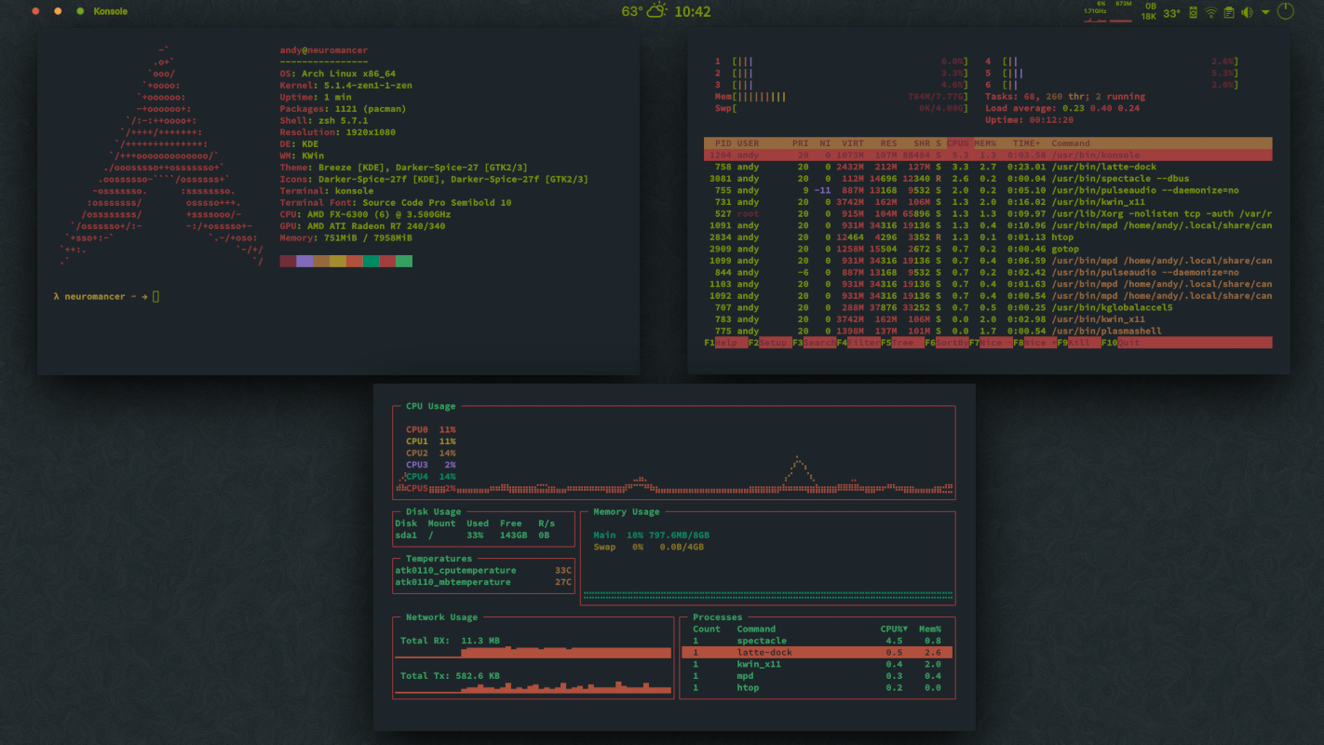This screenshot has height=745, width=1324.
Task: Click the red window dot beside Konsole title
Action: coord(35,11)
